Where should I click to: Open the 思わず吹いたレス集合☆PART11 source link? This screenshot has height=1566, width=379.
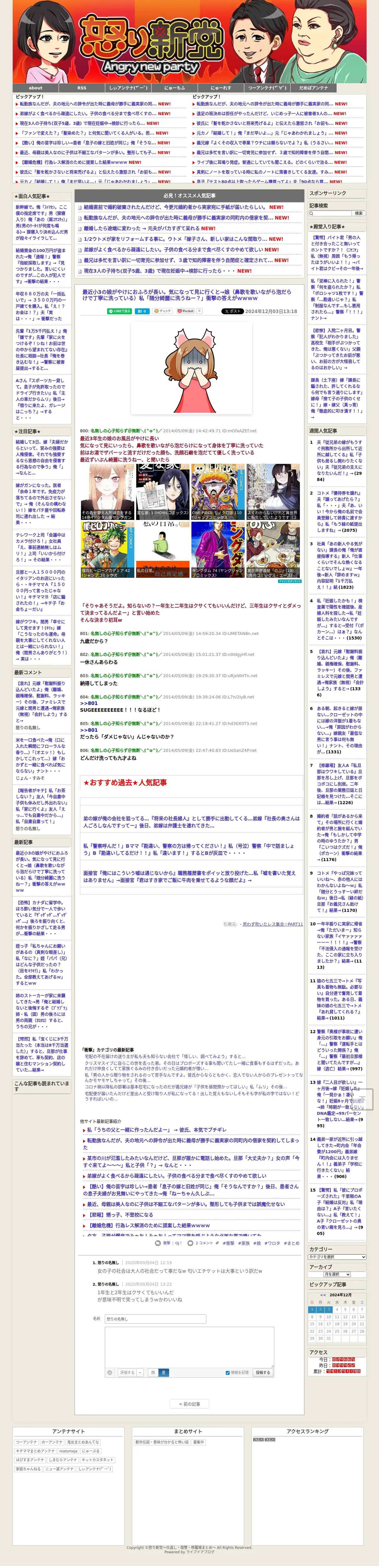pos(272,924)
